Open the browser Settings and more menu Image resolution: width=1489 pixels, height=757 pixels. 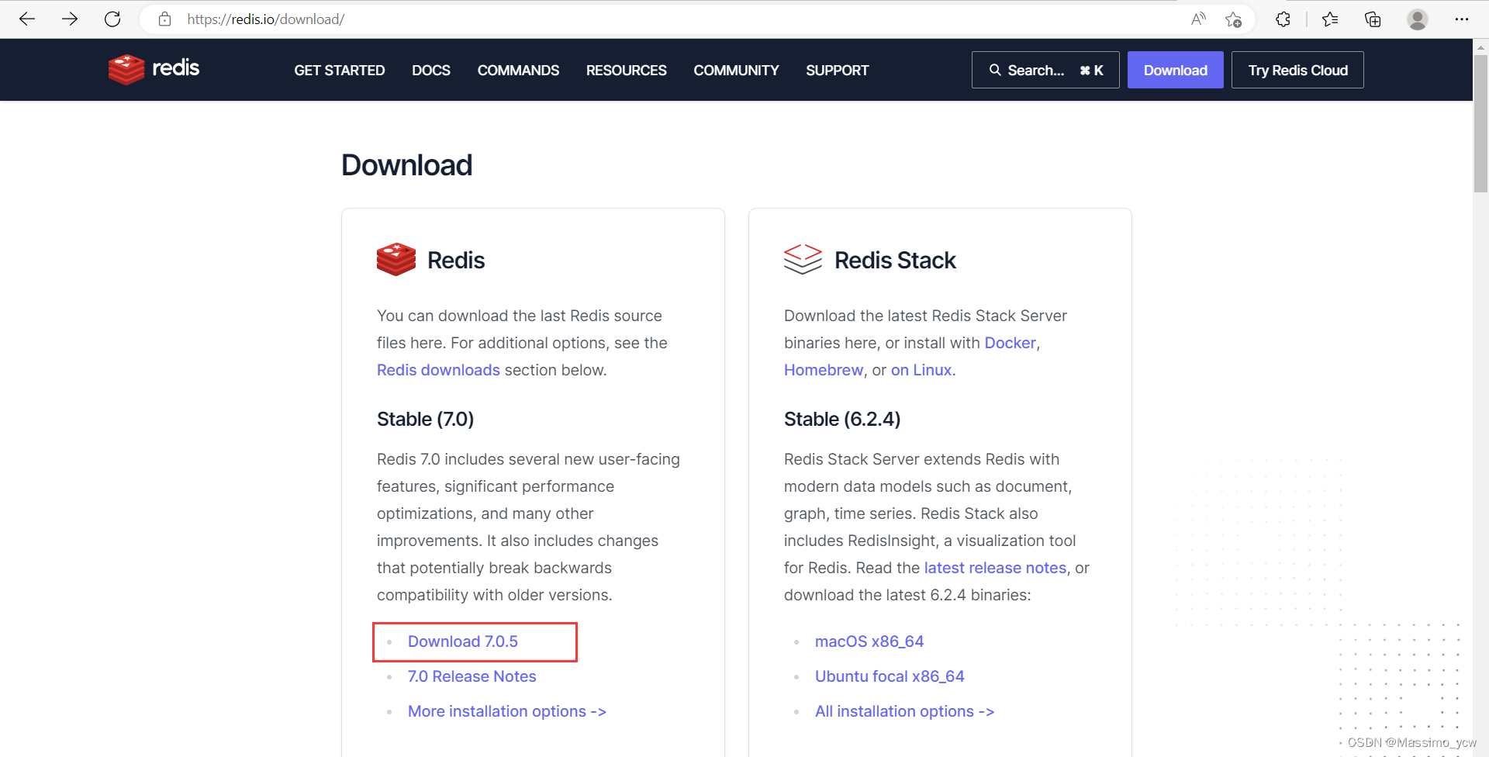tap(1462, 19)
